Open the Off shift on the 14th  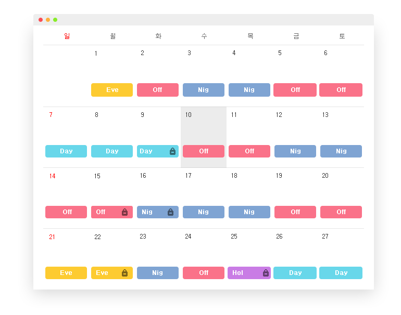[x=66, y=212]
